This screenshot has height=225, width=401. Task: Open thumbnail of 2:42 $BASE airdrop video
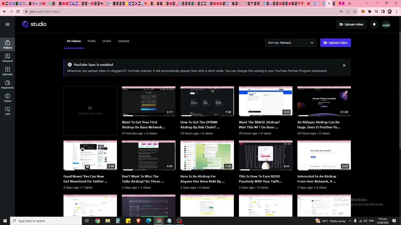tap(265, 101)
